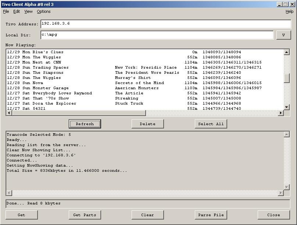Click the down arrow of Now Playing scrollbar
Viewport: 297px width, 225px height.
pos(287,107)
